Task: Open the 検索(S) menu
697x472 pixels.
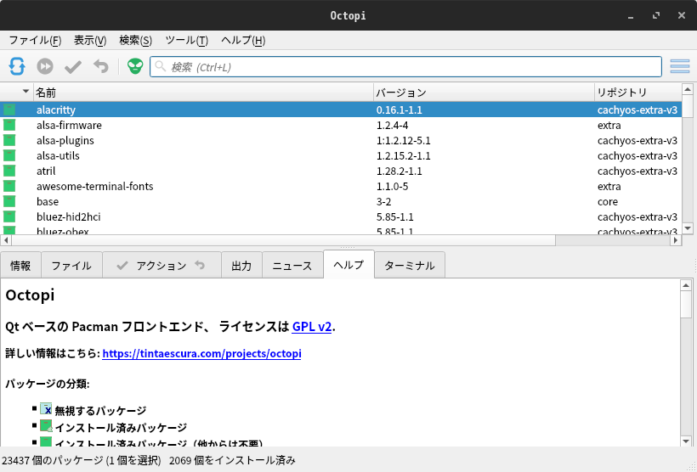Action: pyautogui.click(x=136, y=41)
